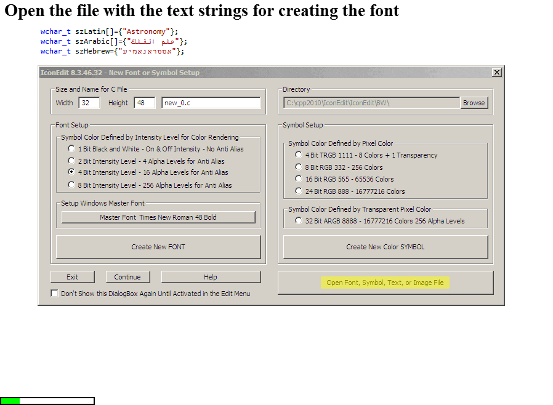Click Master Font Times New Roman 48 Bold
Image resolution: width=553 pixels, height=405 pixels.
(157, 217)
